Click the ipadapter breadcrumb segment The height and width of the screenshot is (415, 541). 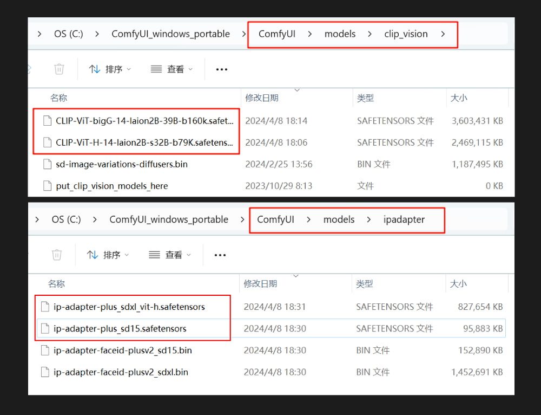[404, 219]
